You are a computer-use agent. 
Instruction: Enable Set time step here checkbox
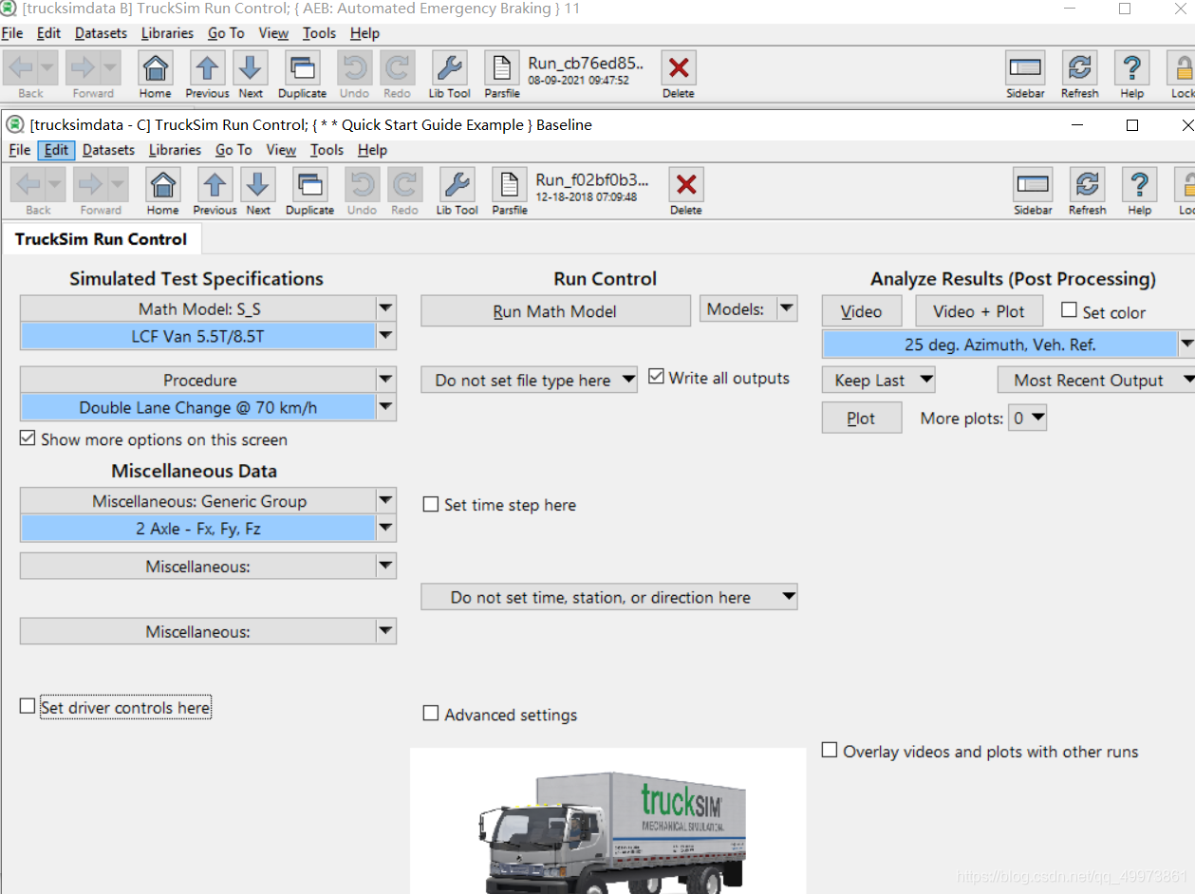click(x=431, y=504)
